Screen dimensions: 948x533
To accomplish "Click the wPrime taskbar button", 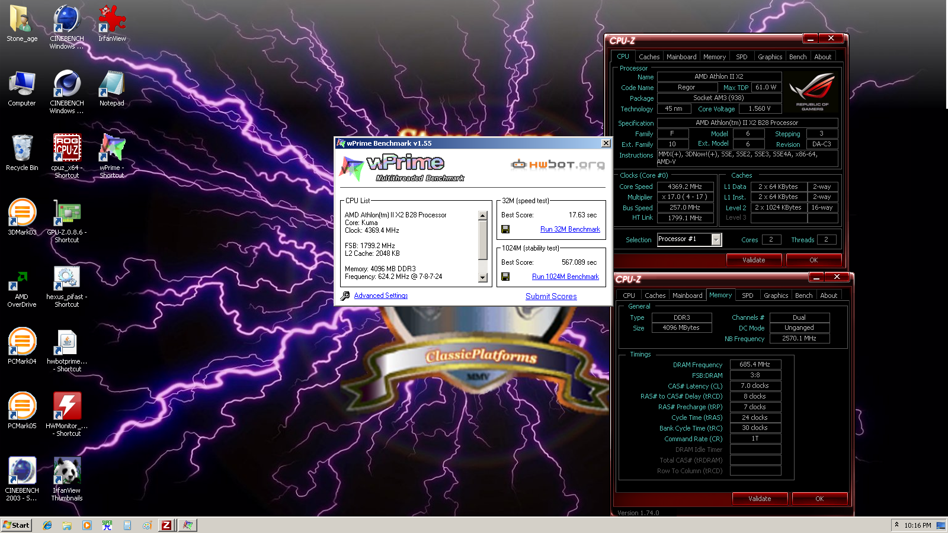I will point(187,525).
